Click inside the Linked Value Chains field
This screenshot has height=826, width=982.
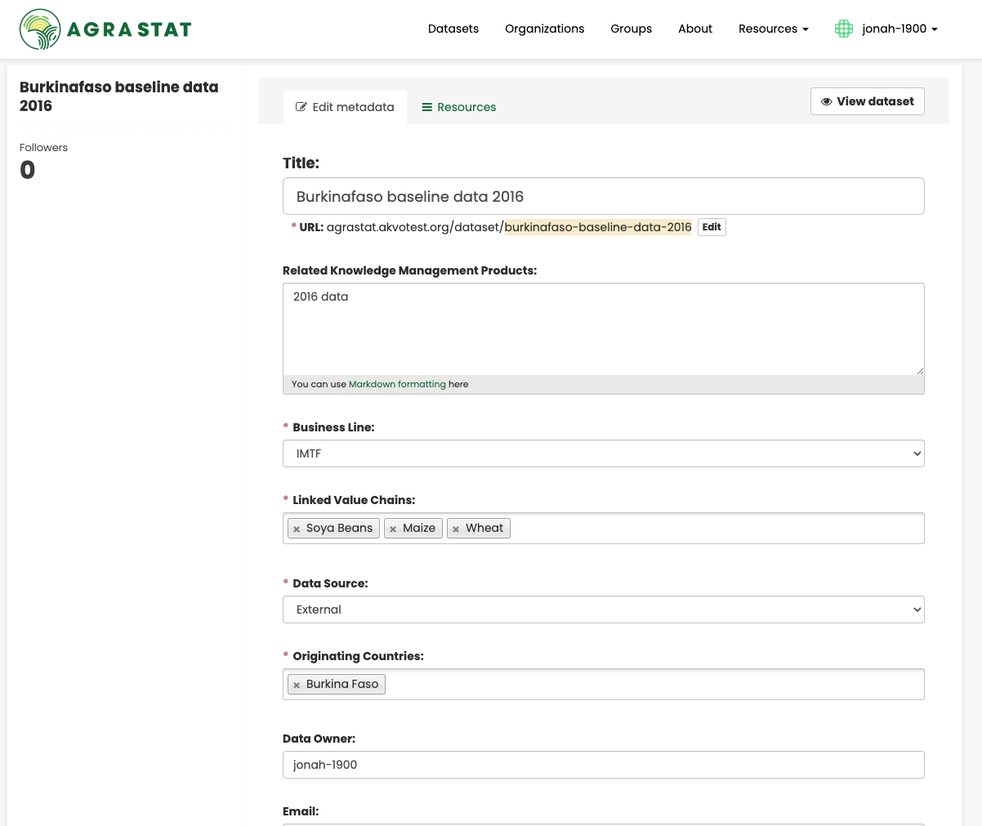pos(604,528)
